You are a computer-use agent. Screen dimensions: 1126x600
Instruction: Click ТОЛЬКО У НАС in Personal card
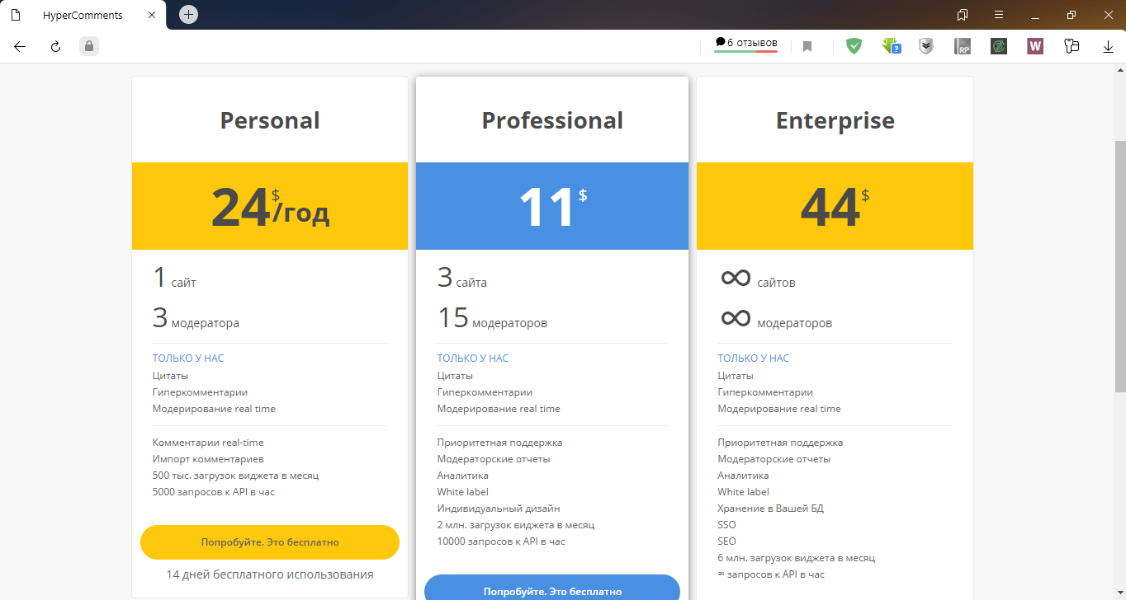[188, 359]
